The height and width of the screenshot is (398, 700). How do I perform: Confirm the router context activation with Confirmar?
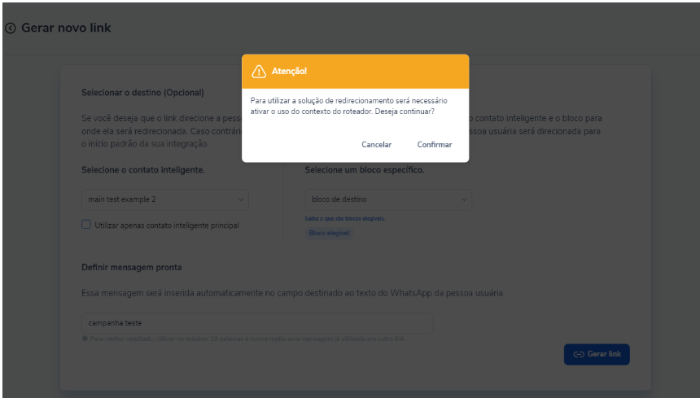click(x=435, y=145)
